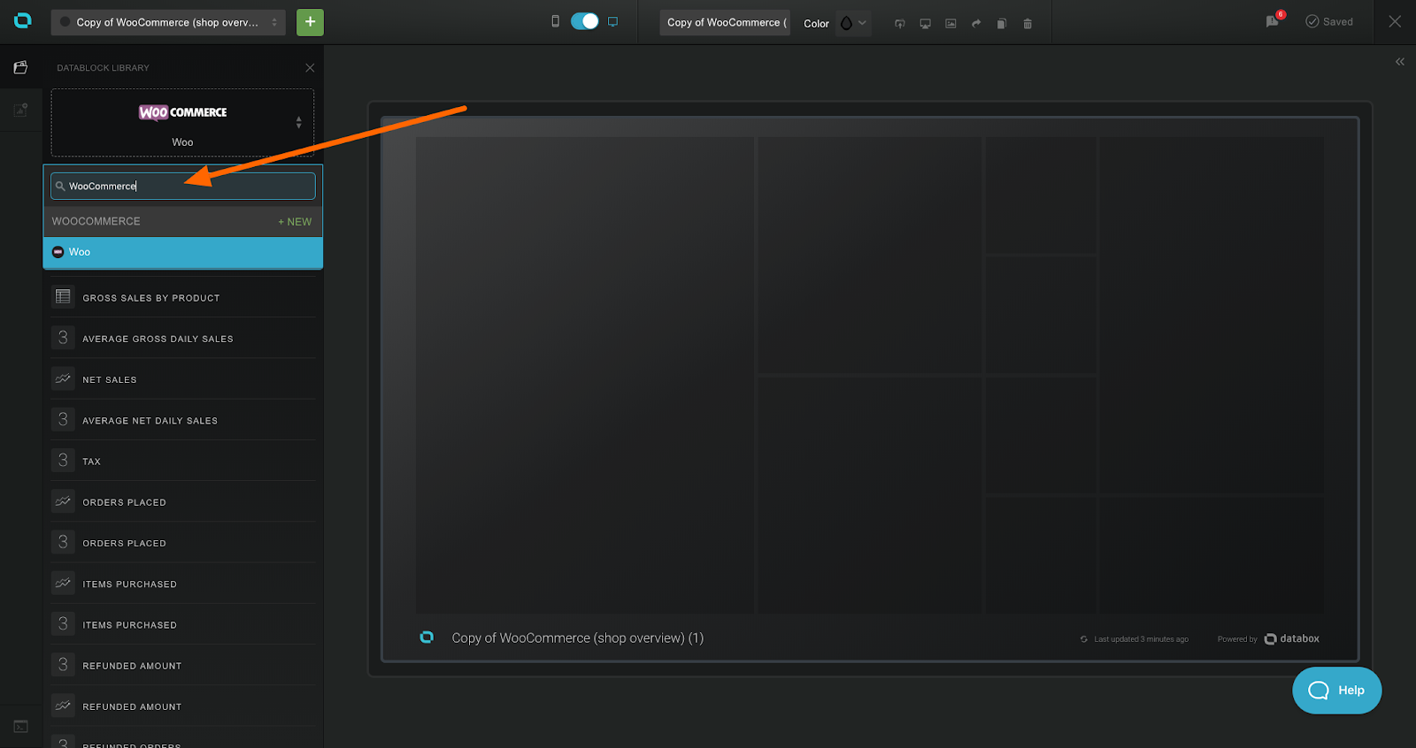Select Items Purchased line chart datablock

pyautogui.click(x=183, y=584)
